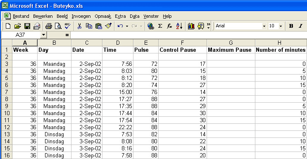Screen dimensions: 307x159
Task: Open the Venster menu
Action: click(x=151, y=16)
